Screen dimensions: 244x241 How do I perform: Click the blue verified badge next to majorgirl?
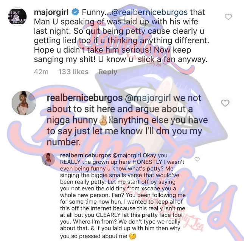pos(75,12)
